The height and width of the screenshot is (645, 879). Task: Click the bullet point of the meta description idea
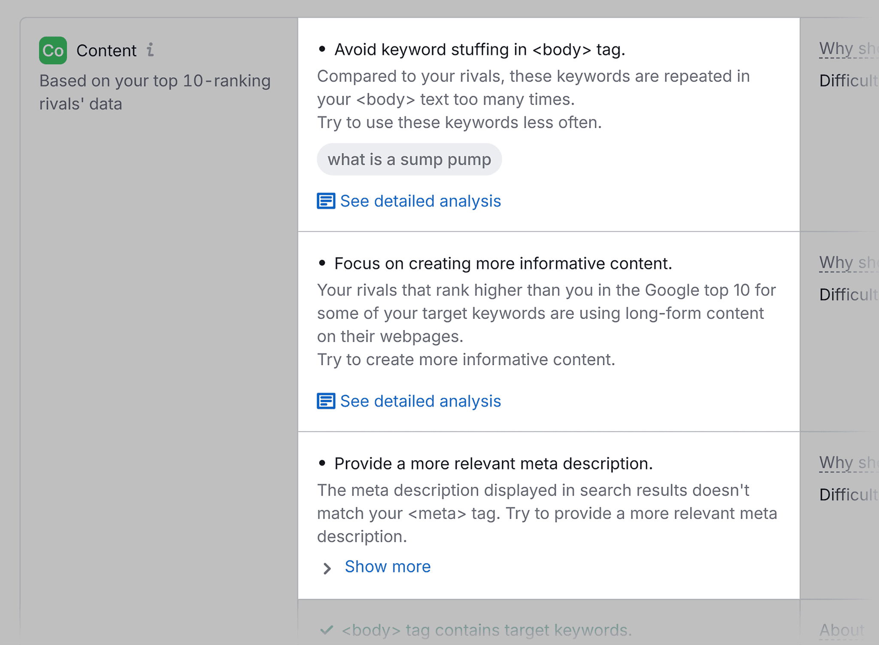click(x=323, y=463)
